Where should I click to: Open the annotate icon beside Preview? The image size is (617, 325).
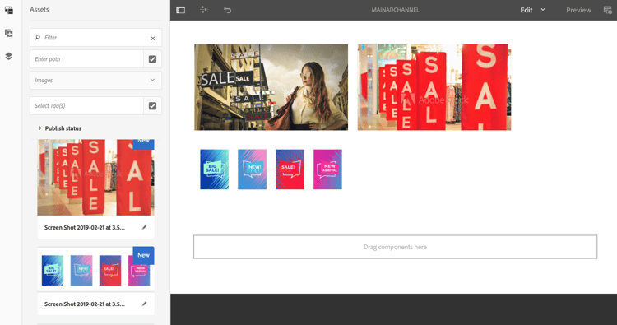pos(608,10)
